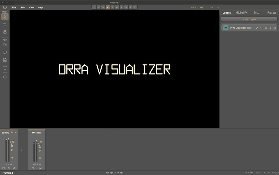
Task: Click the LIVE indicator in status bar
Action: tap(267, 173)
